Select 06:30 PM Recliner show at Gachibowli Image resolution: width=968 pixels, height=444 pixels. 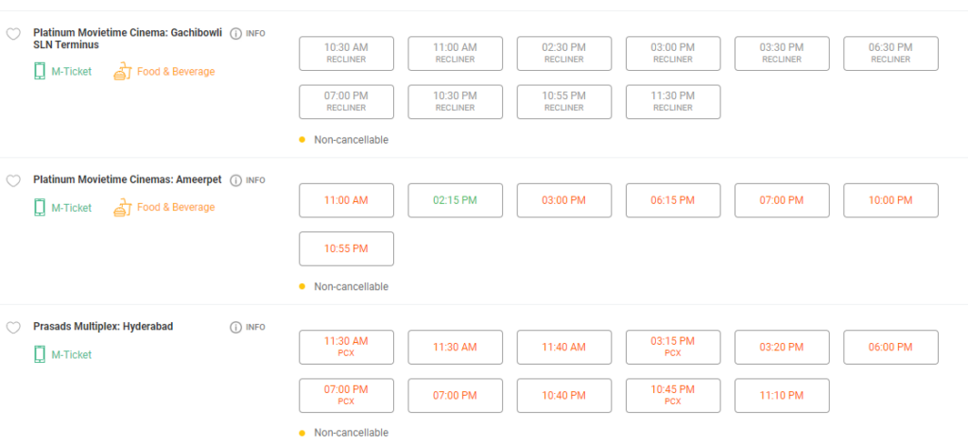[x=890, y=53]
